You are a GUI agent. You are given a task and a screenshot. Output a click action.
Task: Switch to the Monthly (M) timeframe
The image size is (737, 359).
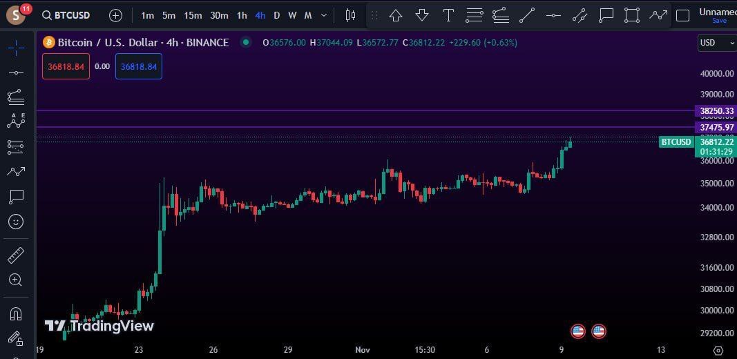[308, 15]
